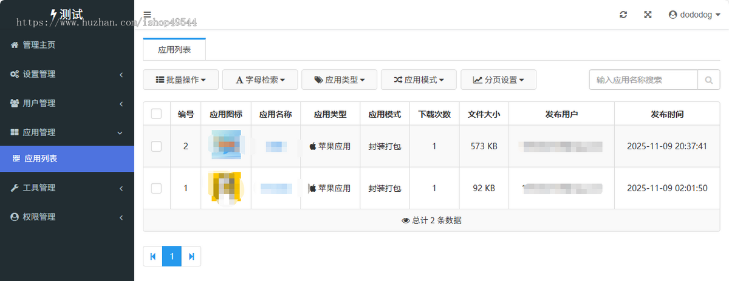The width and height of the screenshot is (729, 281).
Task: Click the refresh icon in top bar
Action: click(x=623, y=15)
